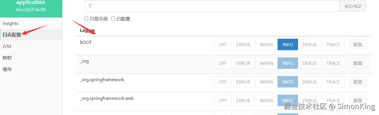Choose INFO for the _org.springframework logger
This screenshot has height=115, width=379.
pyautogui.click(x=288, y=82)
